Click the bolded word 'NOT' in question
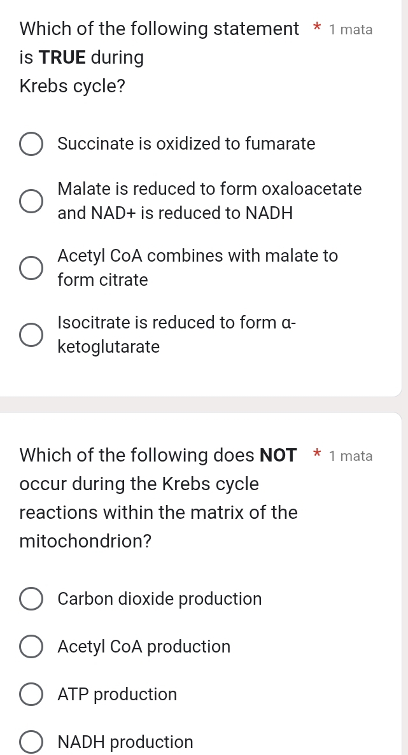Image resolution: width=408 pixels, height=755 pixels. coord(278,455)
